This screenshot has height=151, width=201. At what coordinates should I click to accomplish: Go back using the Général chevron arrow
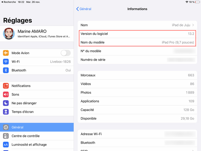(x=77, y=9)
